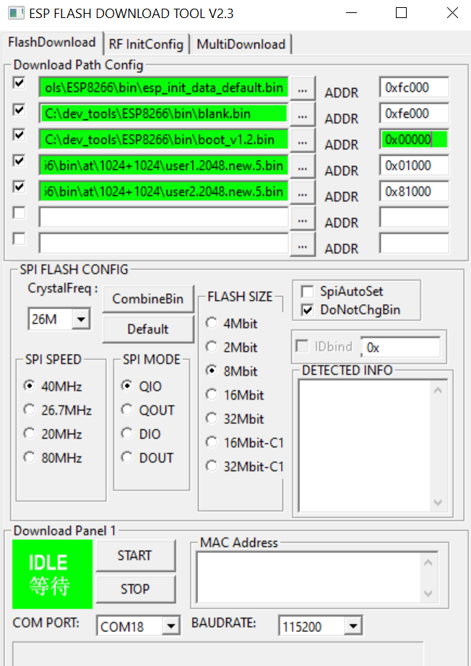The width and height of the screenshot is (471, 666).
Task: Uncheck the boot_v1.2.bin row checkbox
Action: point(19,134)
